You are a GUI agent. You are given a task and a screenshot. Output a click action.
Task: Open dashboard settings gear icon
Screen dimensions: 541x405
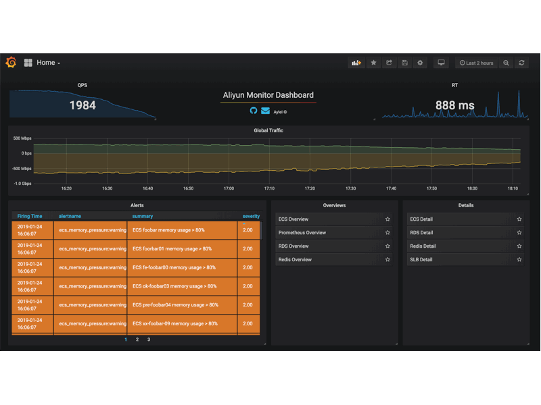(x=420, y=63)
